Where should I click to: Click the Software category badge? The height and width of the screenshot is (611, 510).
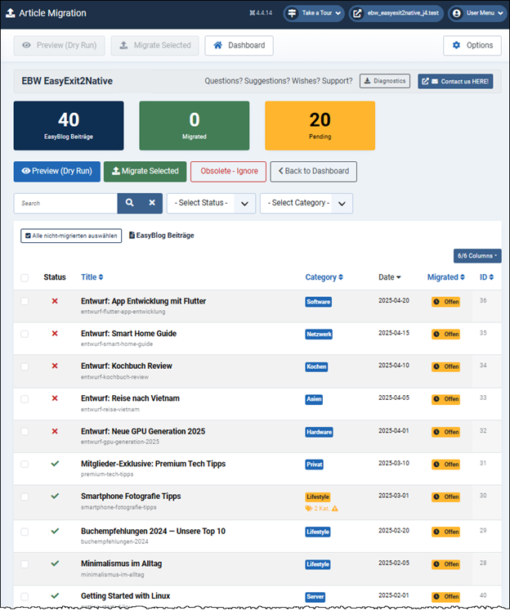pos(318,302)
